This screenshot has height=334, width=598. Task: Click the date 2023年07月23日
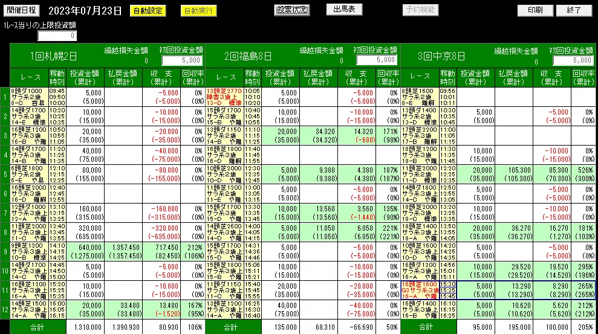coord(85,11)
